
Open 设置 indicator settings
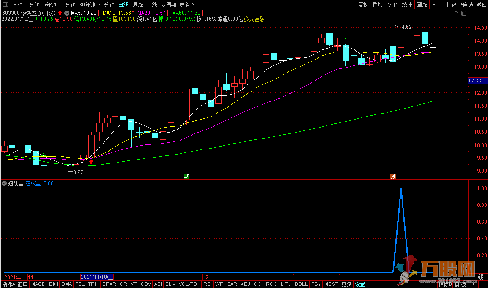tap(360, 284)
